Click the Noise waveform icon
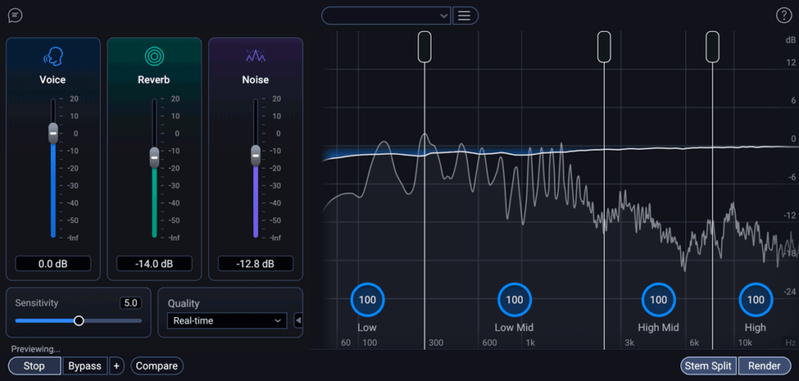The height and width of the screenshot is (381, 799). click(x=255, y=57)
